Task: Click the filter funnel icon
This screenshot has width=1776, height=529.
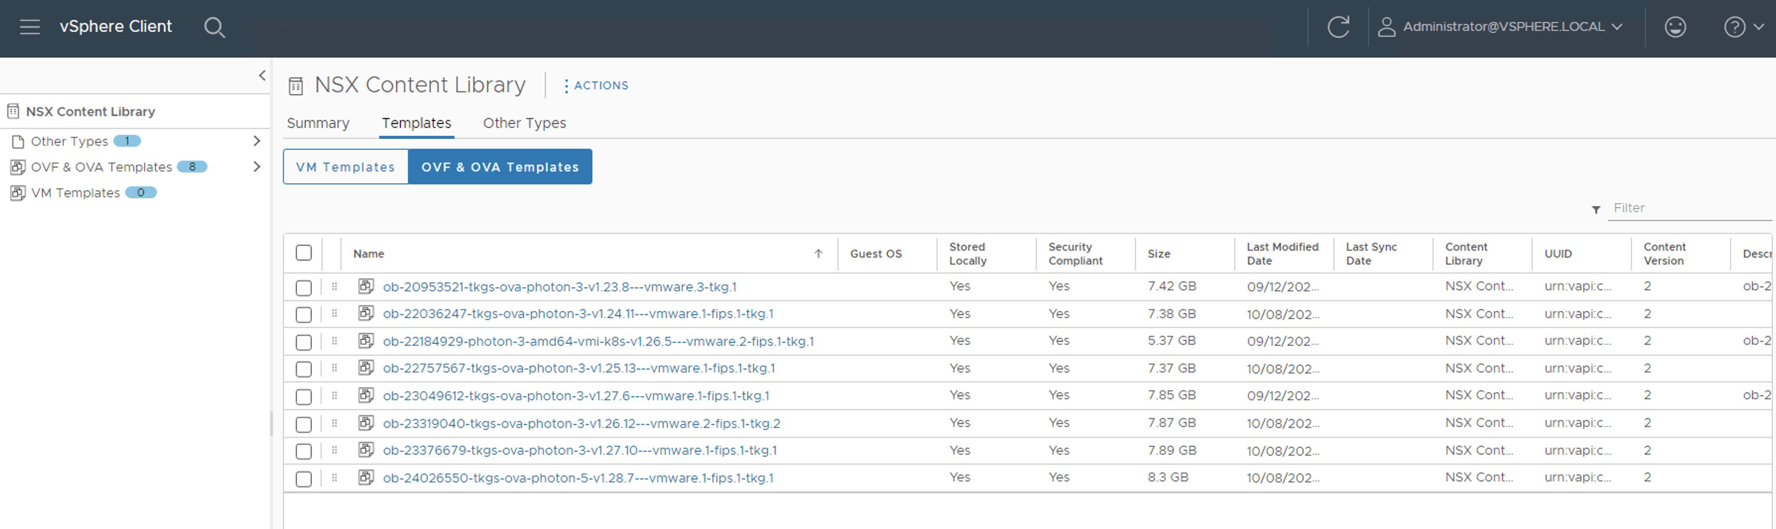Action: 1595,210
